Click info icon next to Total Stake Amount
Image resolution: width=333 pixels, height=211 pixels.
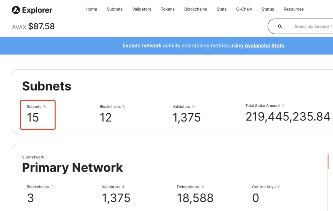(283, 106)
